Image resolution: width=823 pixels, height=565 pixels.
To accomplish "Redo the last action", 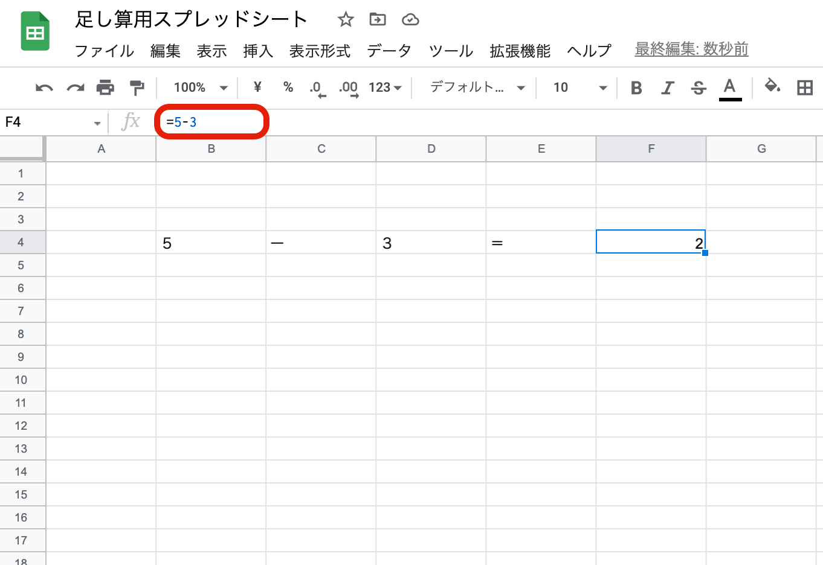I will (76, 88).
